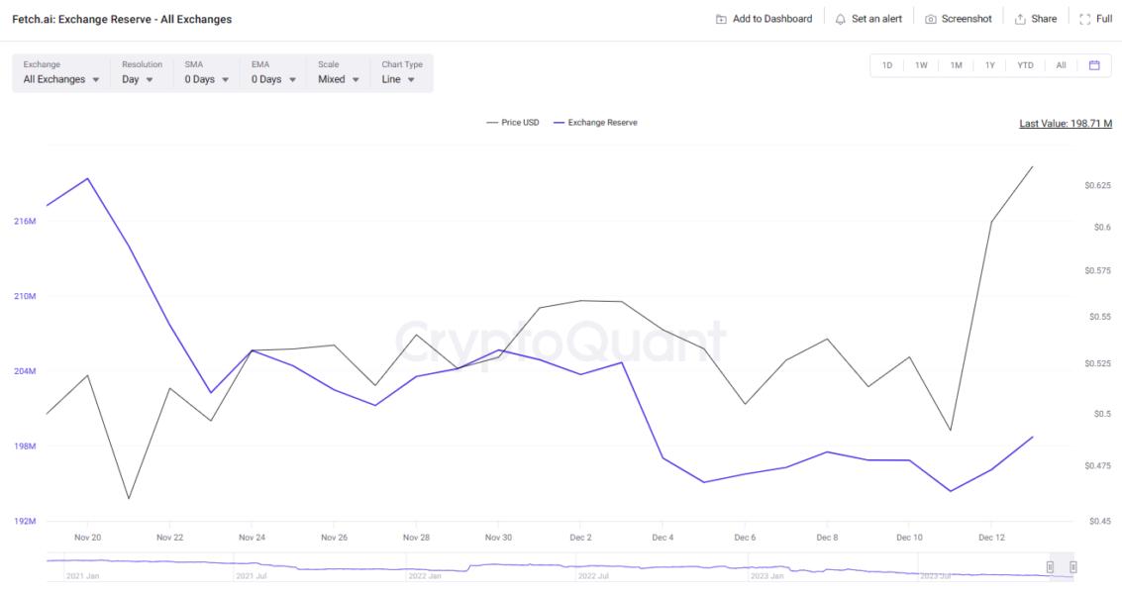
Task: Click the alert bell icon
Action: 840,20
